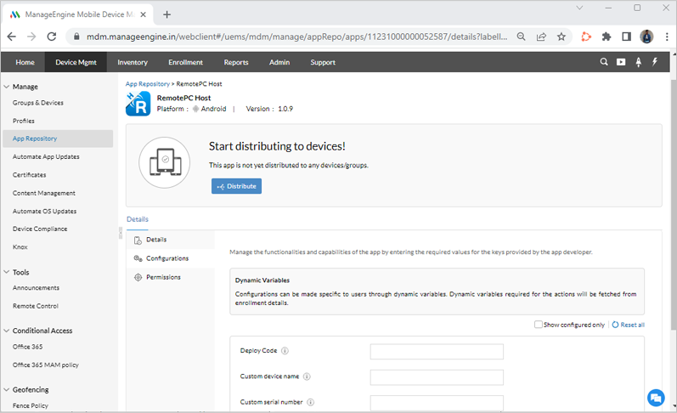Click the Reset all link
Viewport: 677px width, 413px height.
pos(632,325)
